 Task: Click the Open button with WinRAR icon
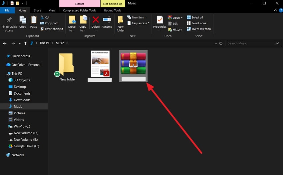tap(174, 18)
